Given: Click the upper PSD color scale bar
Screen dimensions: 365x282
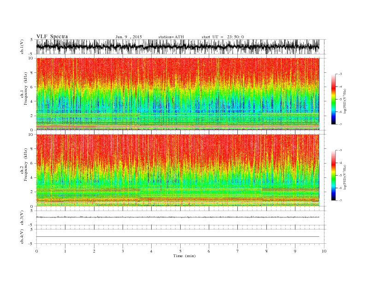Looking at the screenshot, I should (333, 99).
